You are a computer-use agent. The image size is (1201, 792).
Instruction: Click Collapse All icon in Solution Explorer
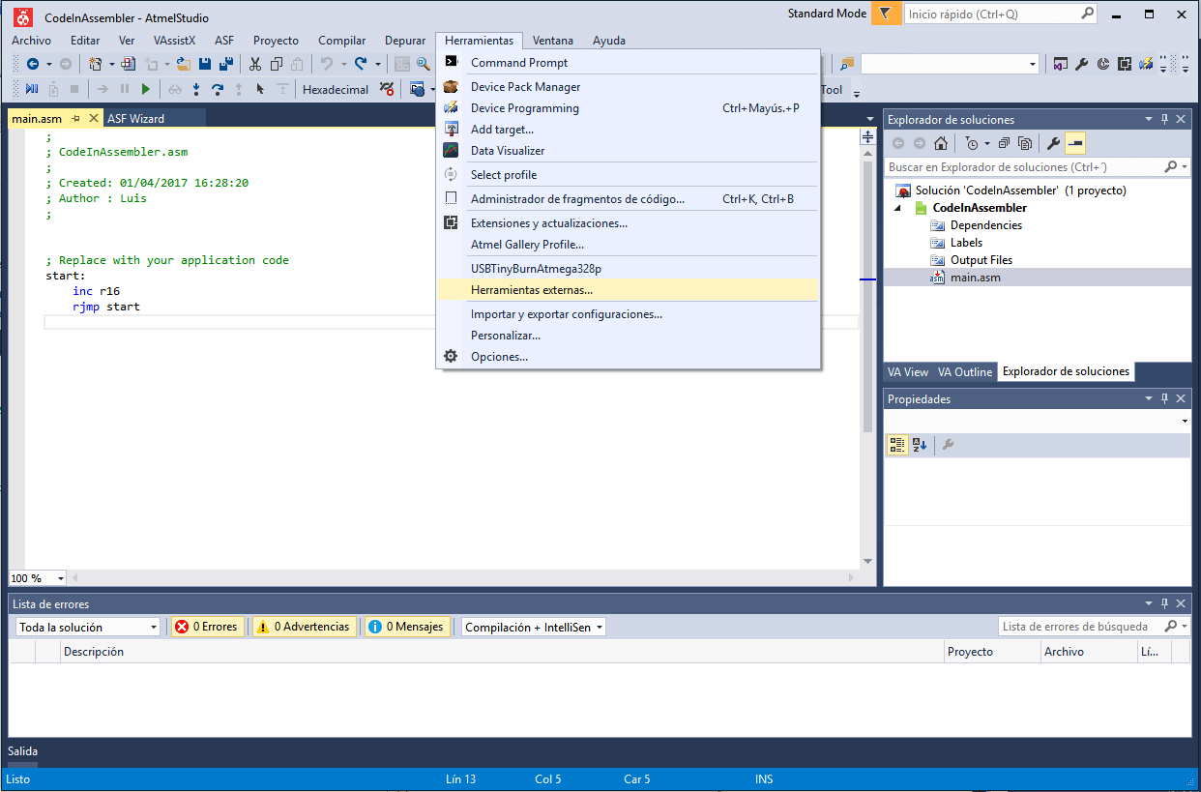click(x=1004, y=143)
